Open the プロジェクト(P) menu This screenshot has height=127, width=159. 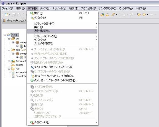[88, 8]
